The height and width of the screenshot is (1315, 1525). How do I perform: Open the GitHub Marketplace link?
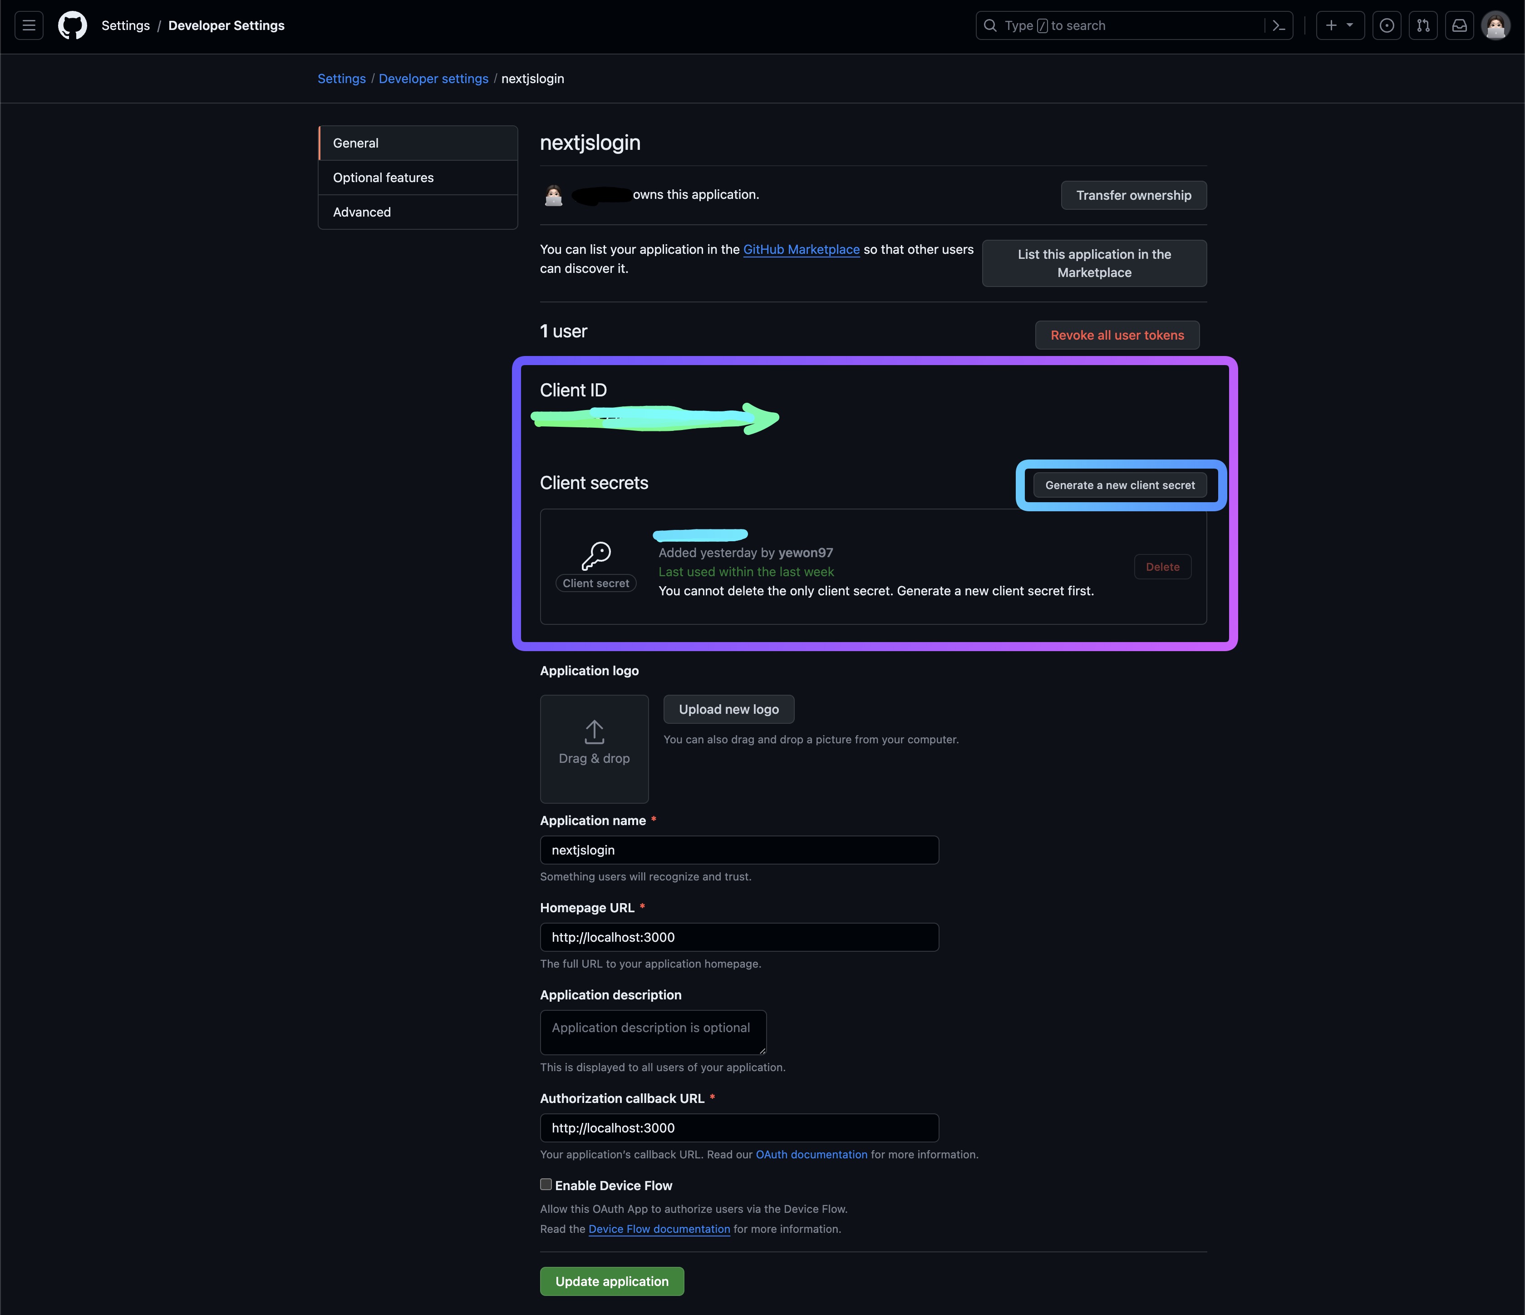click(801, 250)
